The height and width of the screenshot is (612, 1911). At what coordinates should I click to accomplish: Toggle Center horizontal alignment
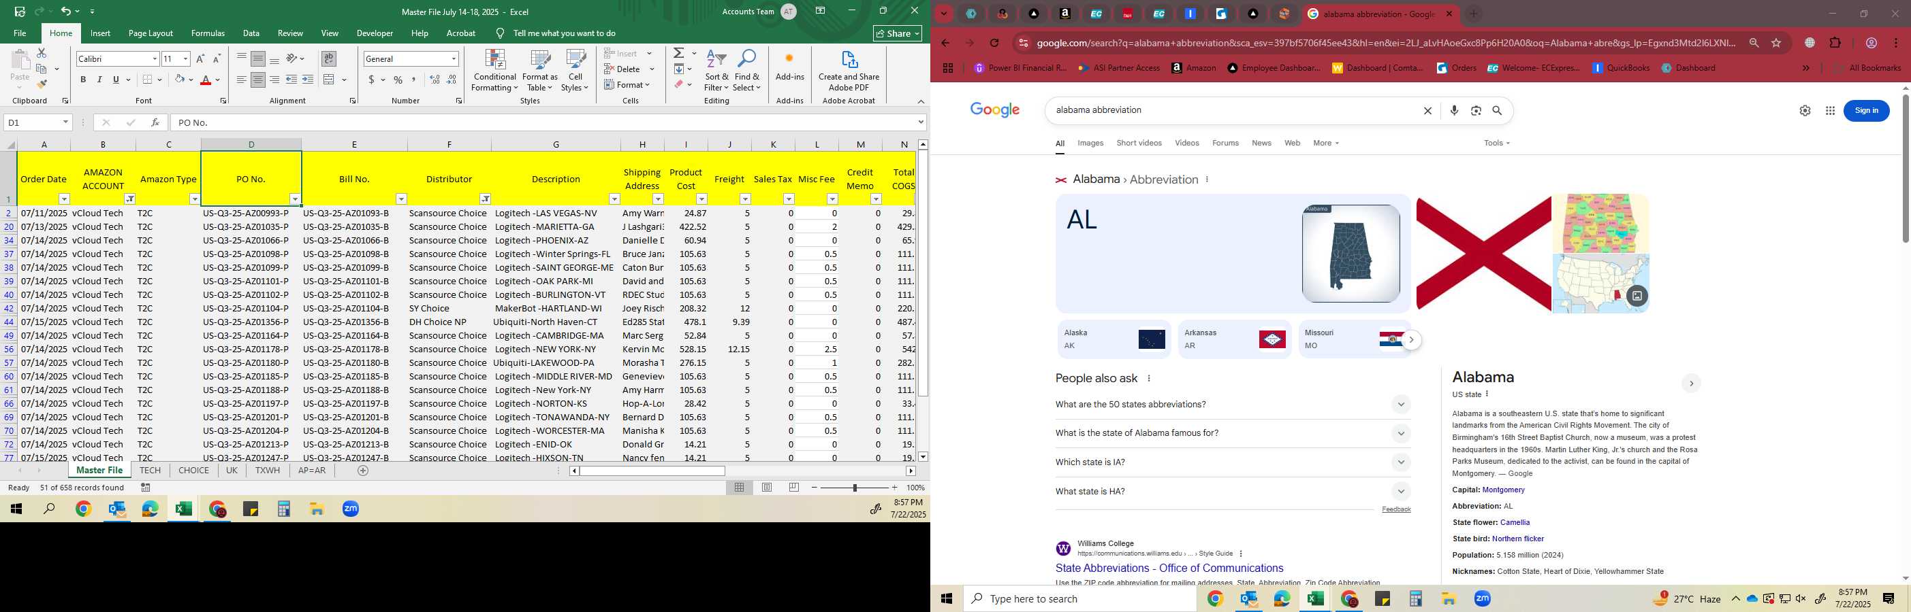pyautogui.click(x=257, y=80)
